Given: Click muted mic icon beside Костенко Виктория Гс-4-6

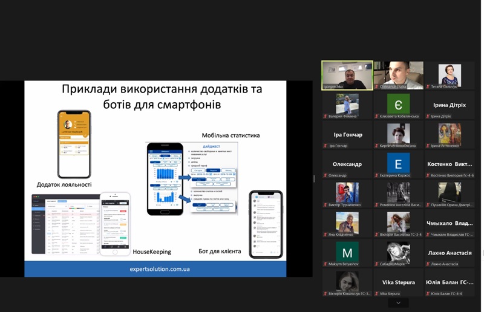Looking at the screenshot, I should [428, 175].
